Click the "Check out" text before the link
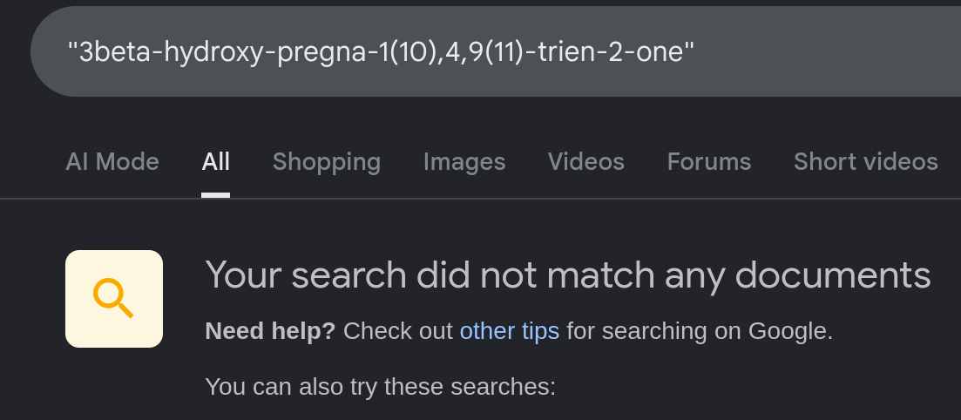Screen dimensions: 961x420 pyautogui.click(x=398, y=331)
